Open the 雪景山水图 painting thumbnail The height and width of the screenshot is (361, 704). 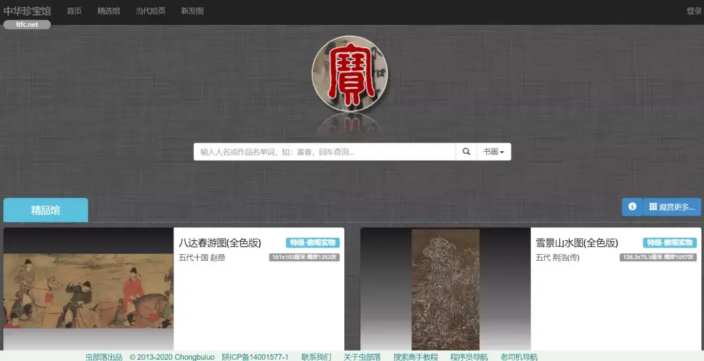445,290
